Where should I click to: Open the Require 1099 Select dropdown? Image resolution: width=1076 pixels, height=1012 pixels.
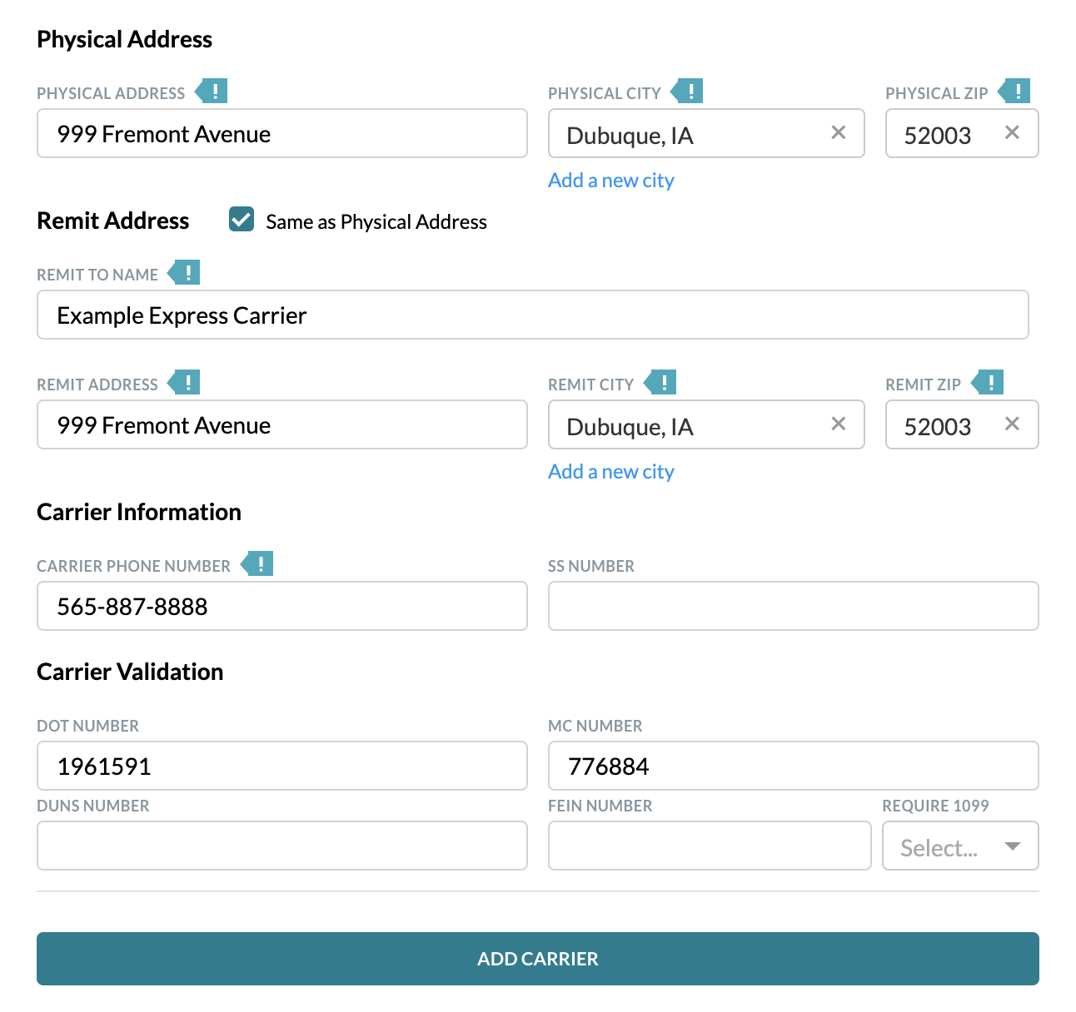point(960,846)
